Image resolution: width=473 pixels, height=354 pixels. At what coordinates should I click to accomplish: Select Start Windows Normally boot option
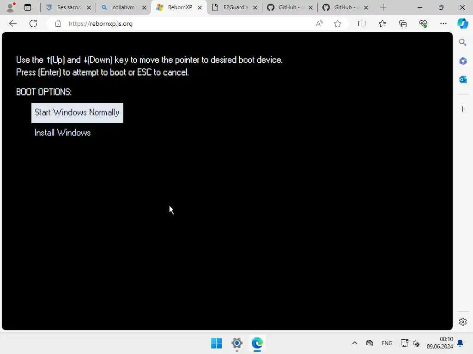pyautogui.click(x=77, y=112)
